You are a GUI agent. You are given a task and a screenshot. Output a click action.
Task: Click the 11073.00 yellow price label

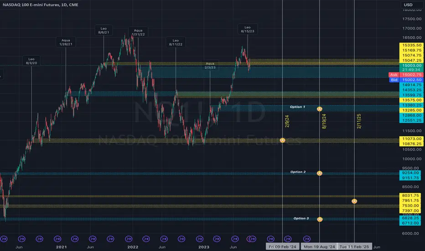411,139
